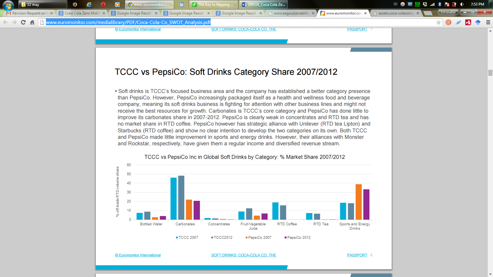Viewport: 493px width, 277px height.
Task: Click the 'christiano' Chrome profile button
Action: (448, 12)
